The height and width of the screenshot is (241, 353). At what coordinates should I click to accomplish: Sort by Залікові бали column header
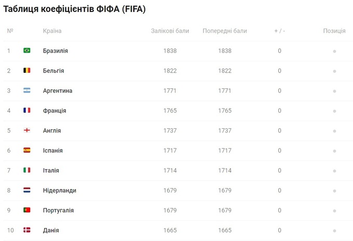coord(170,31)
